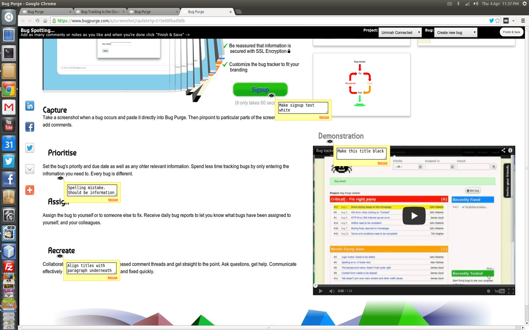
Task: Click the YouTube logo in player
Action: [500, 291]
